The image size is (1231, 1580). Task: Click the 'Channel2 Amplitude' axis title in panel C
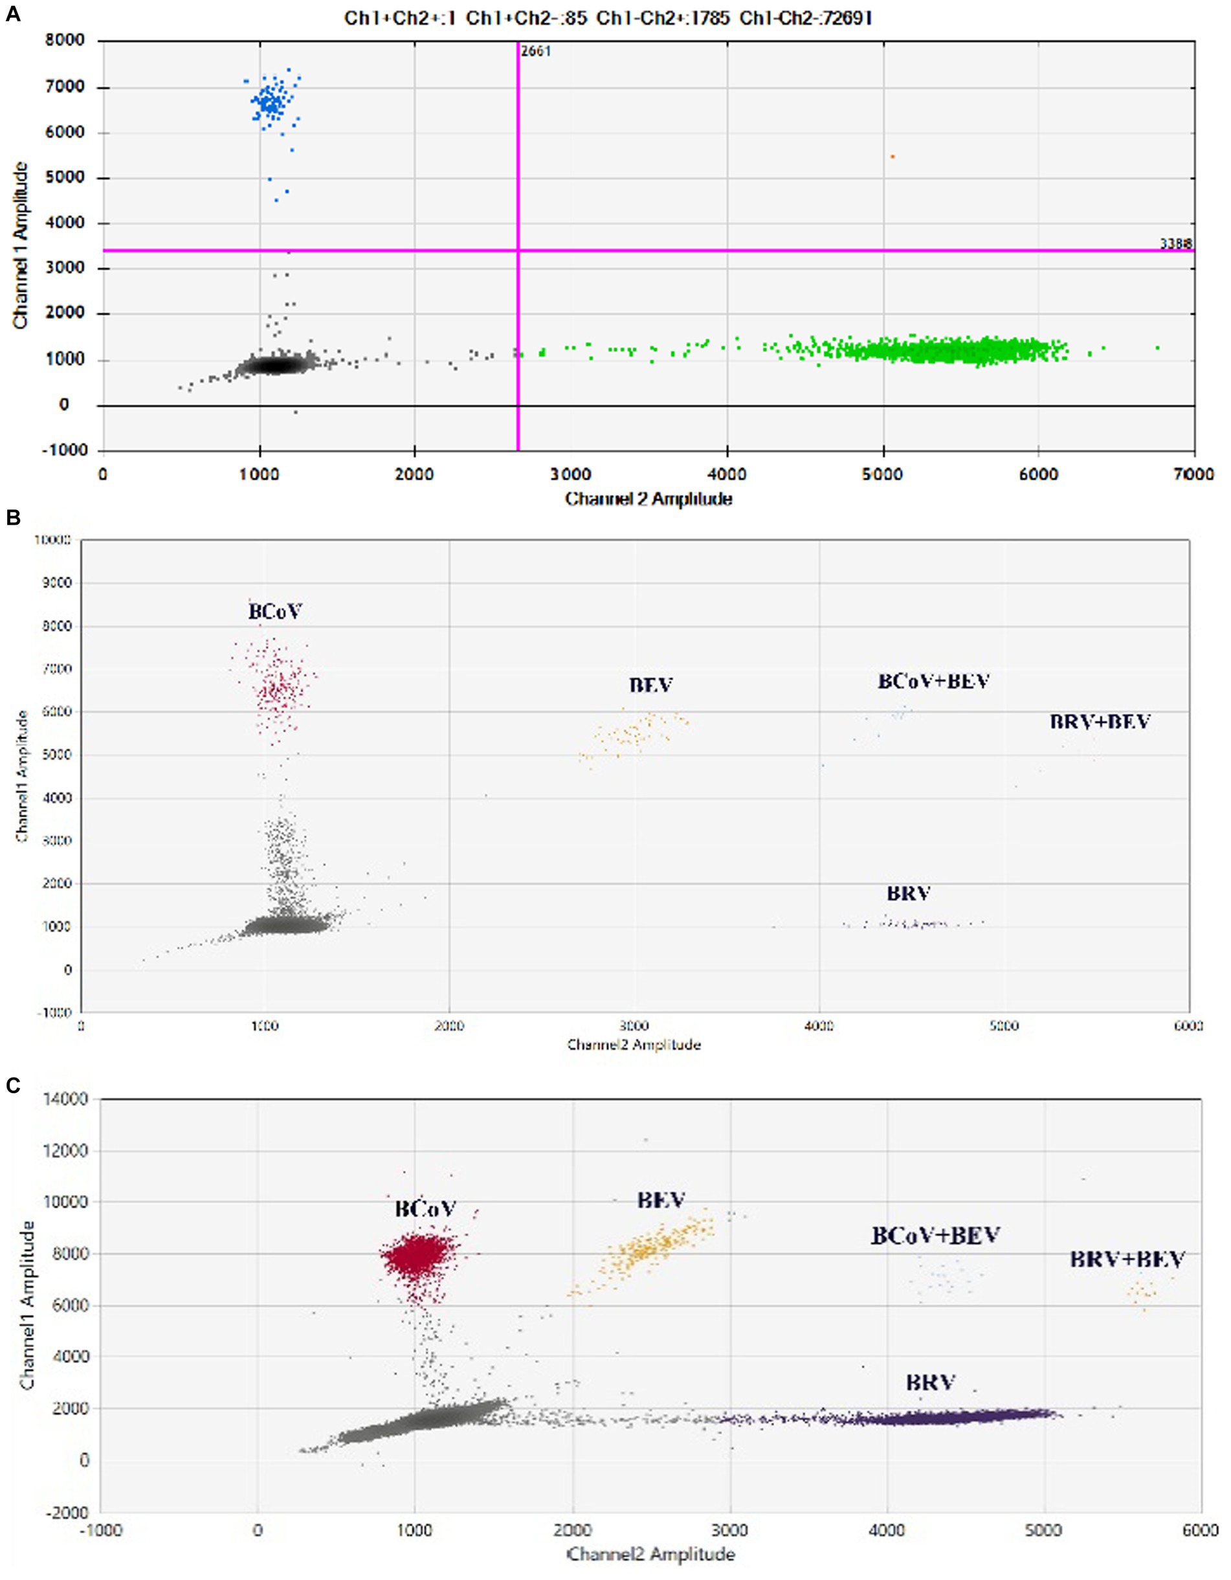651,1553
